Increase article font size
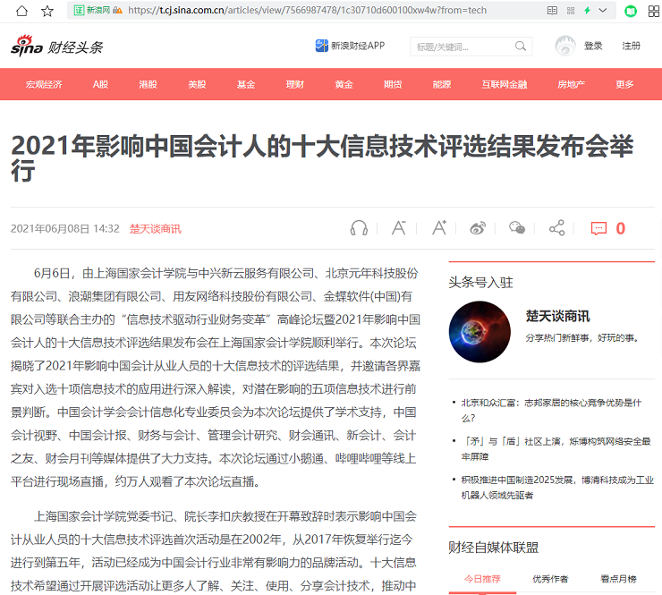This screenshot has width=662, height=595. pos(438,228)
